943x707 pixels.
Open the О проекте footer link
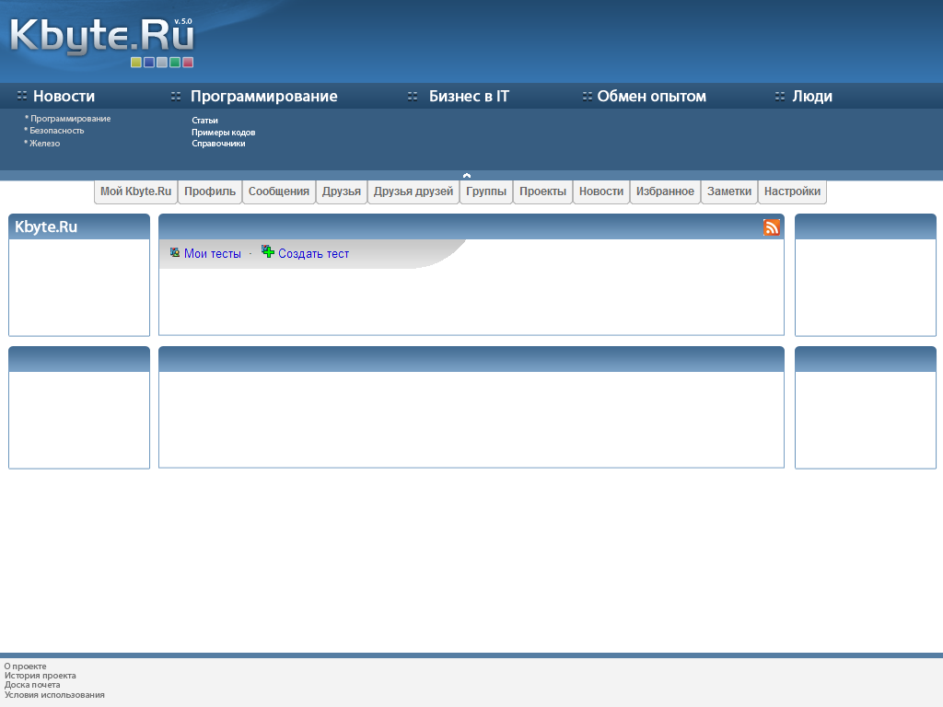[25, 666]
